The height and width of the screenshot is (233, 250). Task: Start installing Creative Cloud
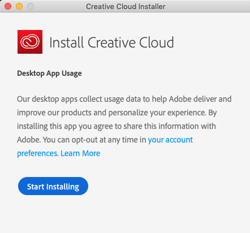click(x=53, y=186)
